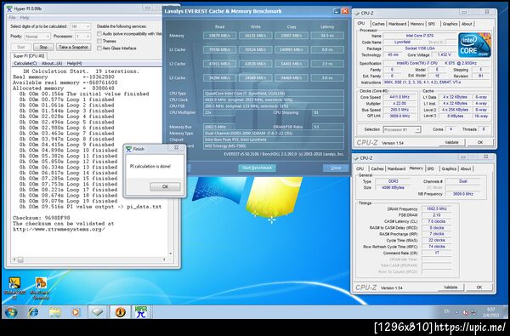This screenshot has width=510, height=336.
Task: Click Take a Snapshot button
Action: point(73,47)
